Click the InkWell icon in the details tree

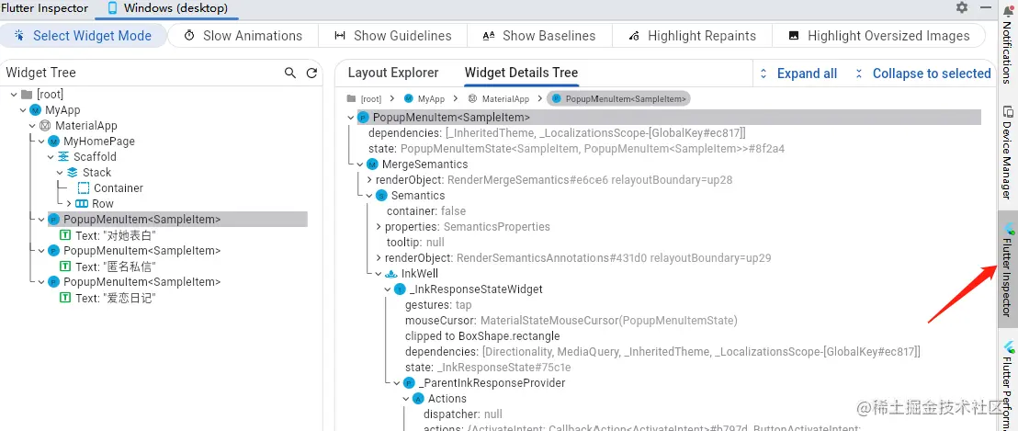[x=391, y=274]
